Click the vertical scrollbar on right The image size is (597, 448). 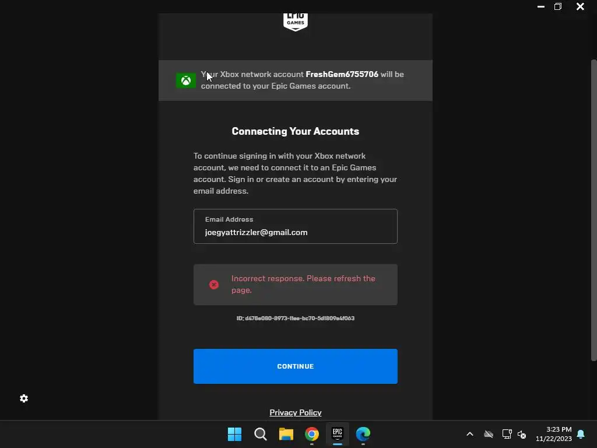(x=594, y=210)
